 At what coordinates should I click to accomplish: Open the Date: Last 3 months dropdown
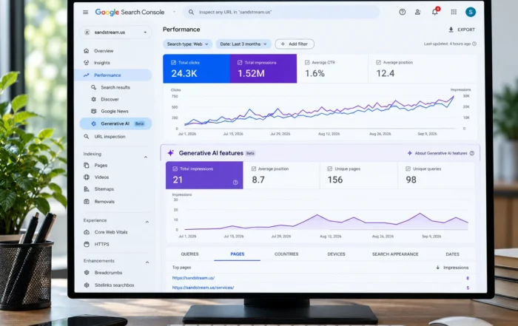click(x=243, y=44)
